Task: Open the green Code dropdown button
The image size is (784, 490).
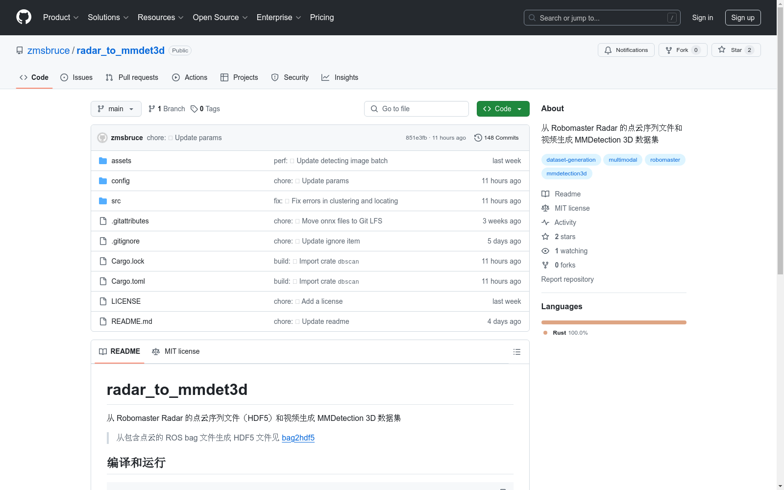Action: [503, 109]
